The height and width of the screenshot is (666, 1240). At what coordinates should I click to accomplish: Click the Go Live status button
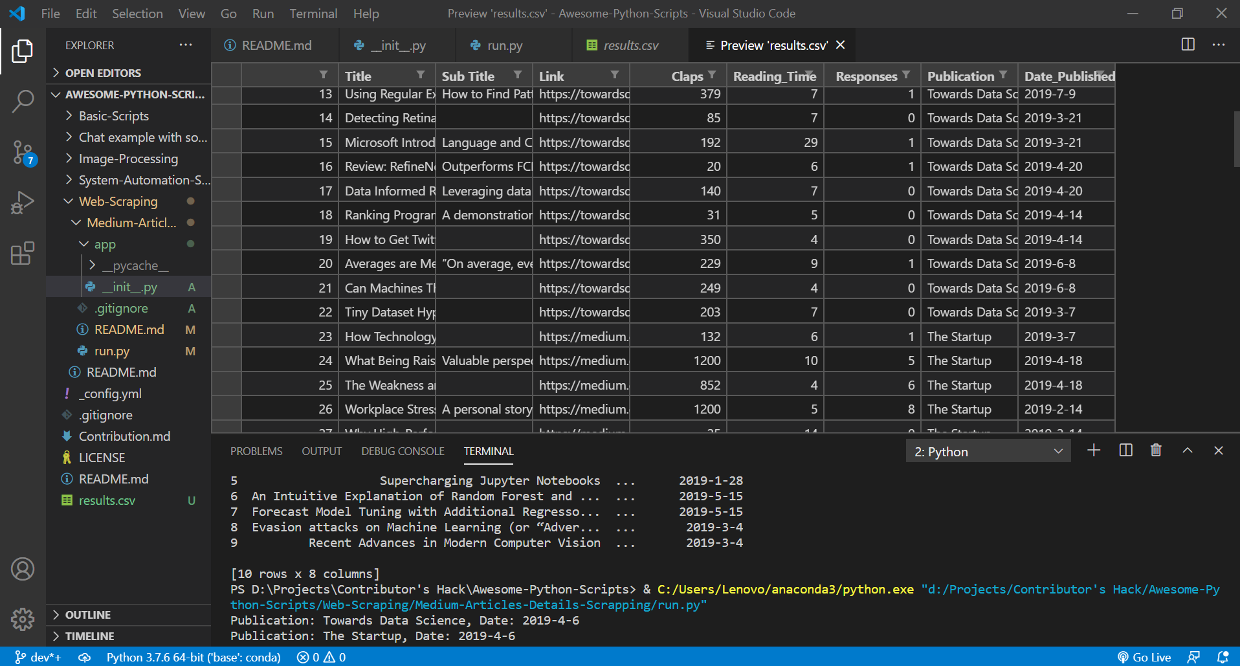1144,657
